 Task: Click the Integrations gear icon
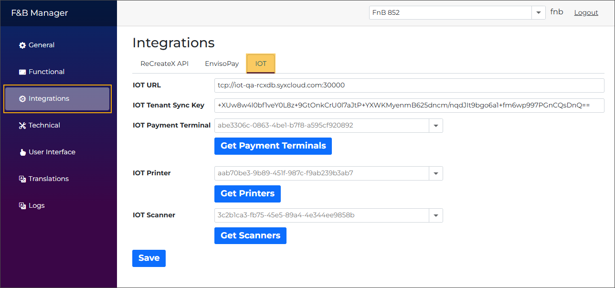22,98
